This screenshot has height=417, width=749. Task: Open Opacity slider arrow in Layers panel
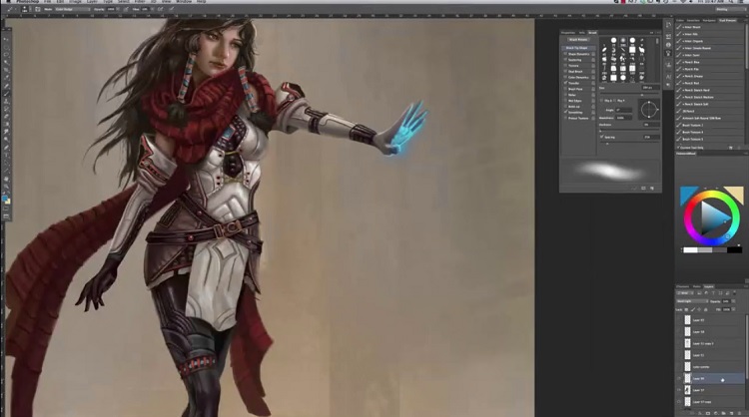pyautogui.click(x=734, y=301)
